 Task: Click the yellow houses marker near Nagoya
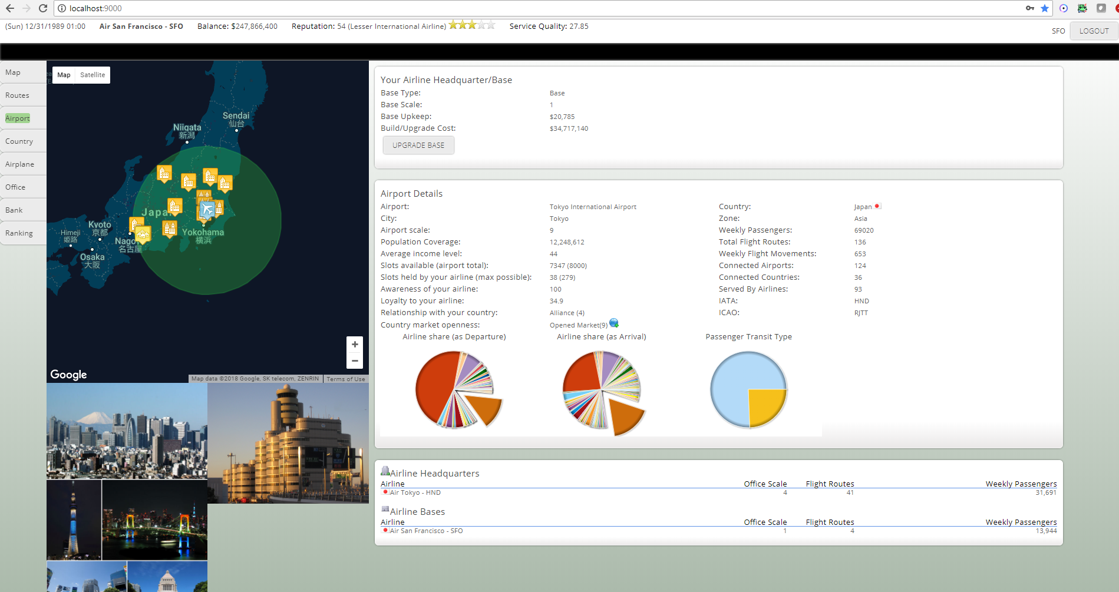point(143,234)
